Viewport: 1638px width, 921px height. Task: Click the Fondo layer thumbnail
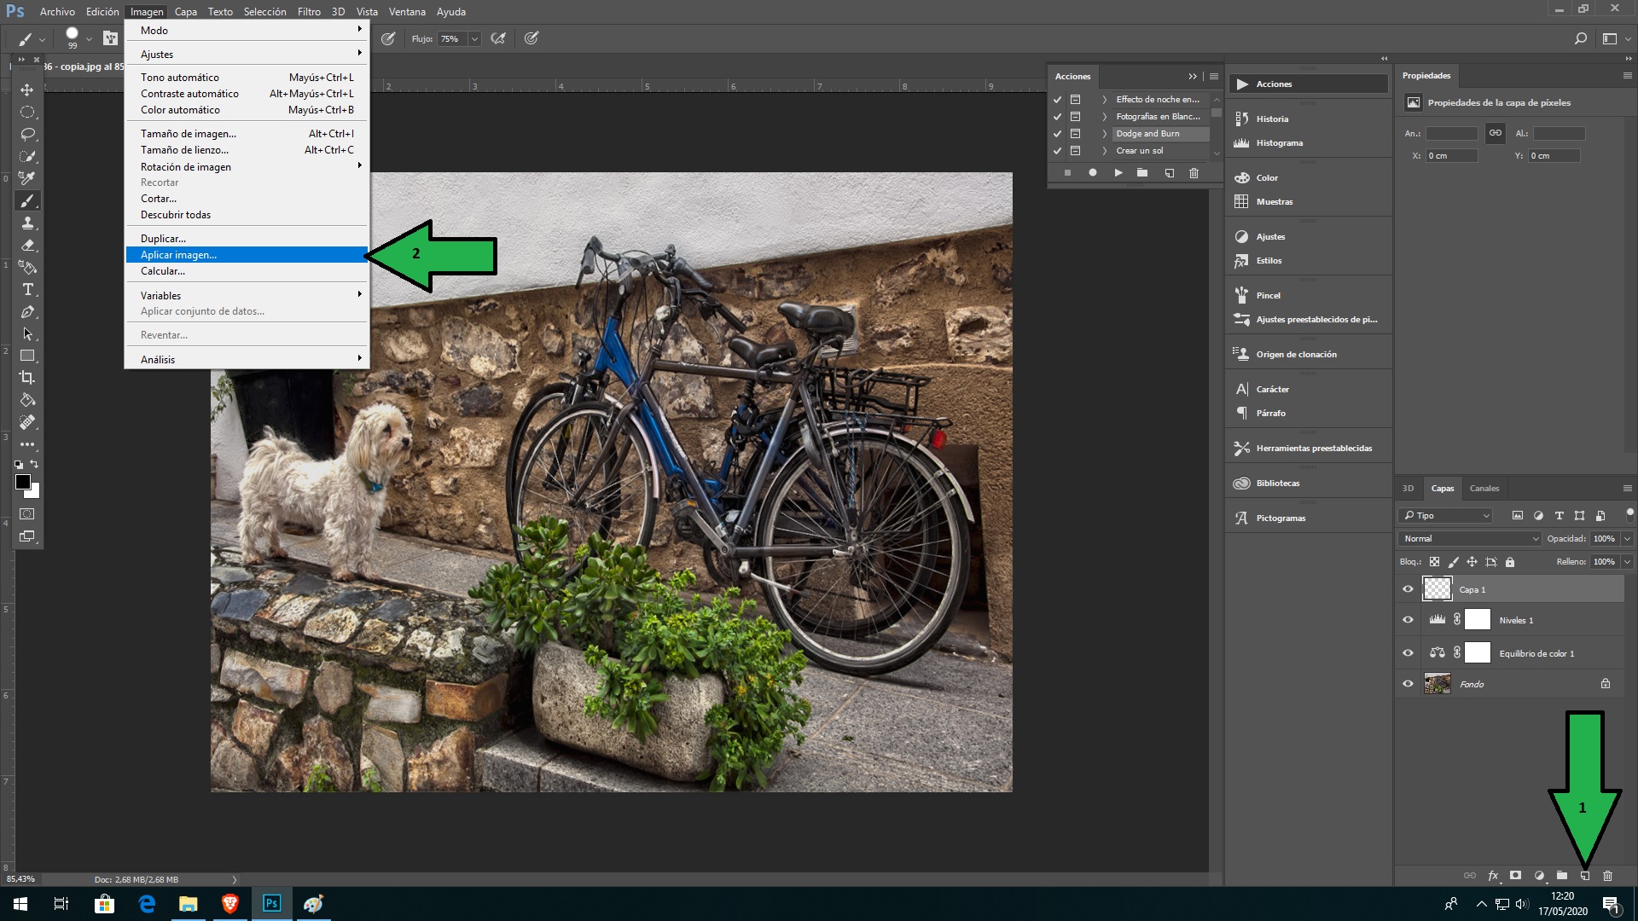(1437, 684)
